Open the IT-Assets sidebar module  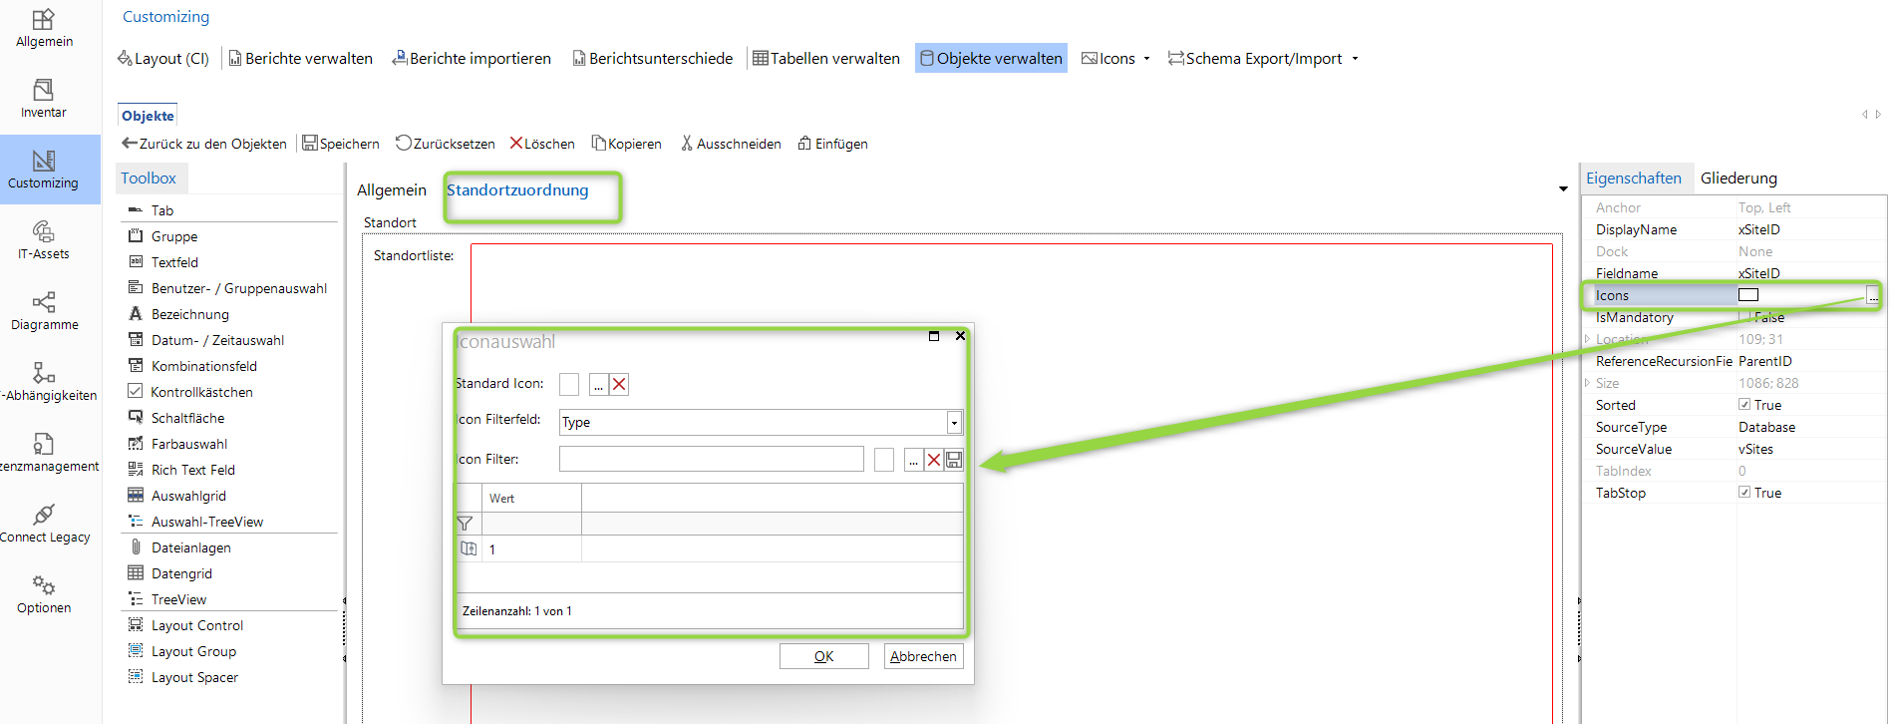(x=43, y=240)
